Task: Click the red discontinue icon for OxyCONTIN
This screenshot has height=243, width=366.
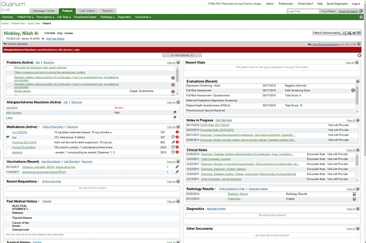Action: (177, 132)
